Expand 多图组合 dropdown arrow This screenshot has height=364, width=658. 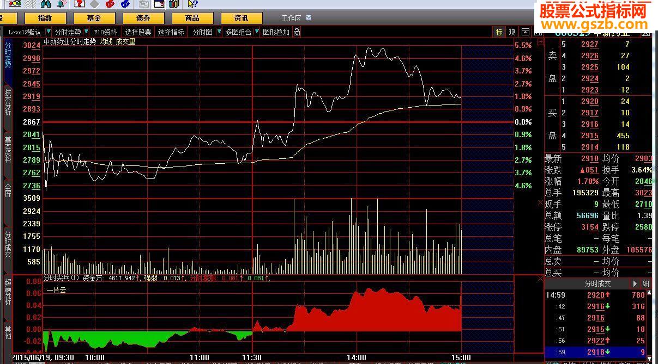(x=257, y=32)
